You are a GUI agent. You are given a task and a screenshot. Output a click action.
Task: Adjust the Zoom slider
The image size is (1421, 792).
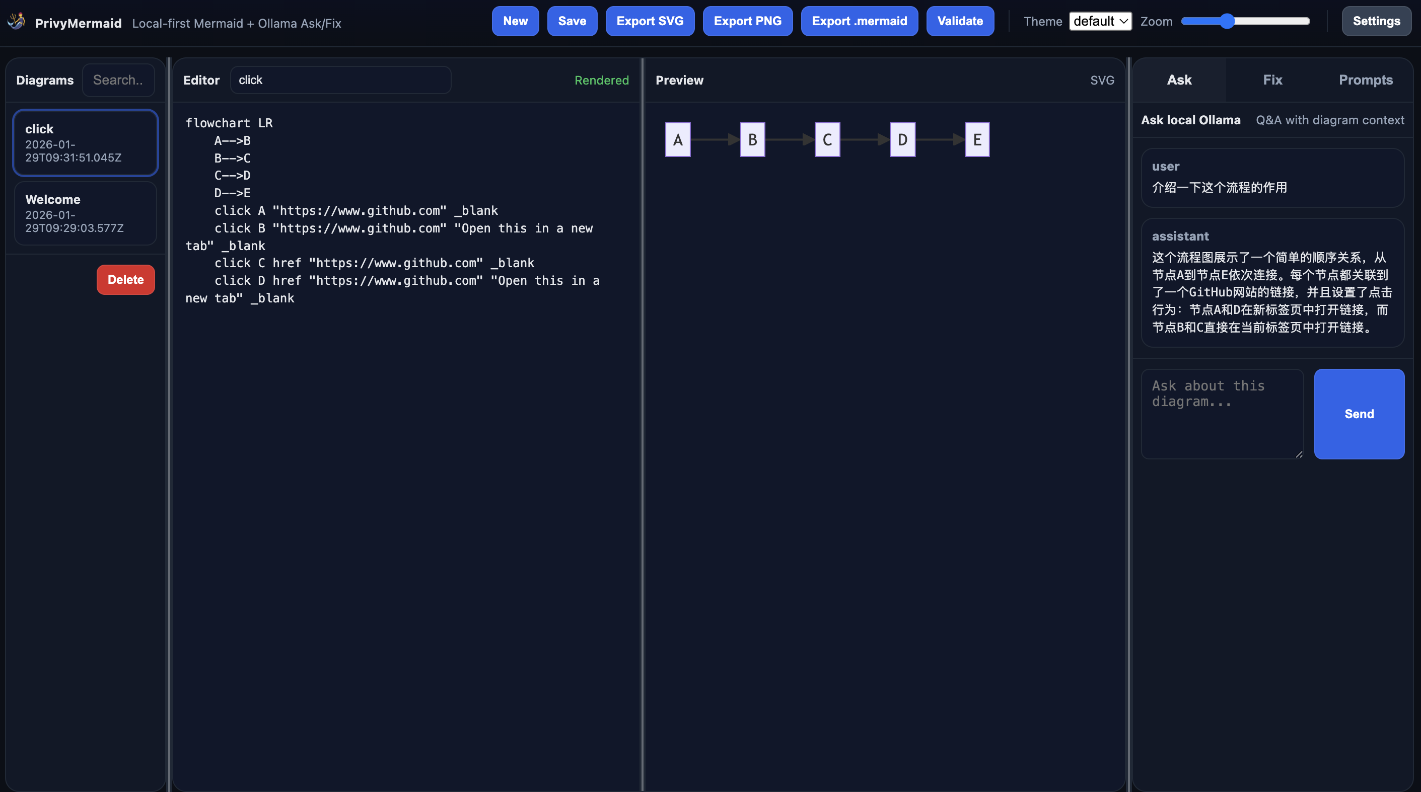[x=1227, y=21]
